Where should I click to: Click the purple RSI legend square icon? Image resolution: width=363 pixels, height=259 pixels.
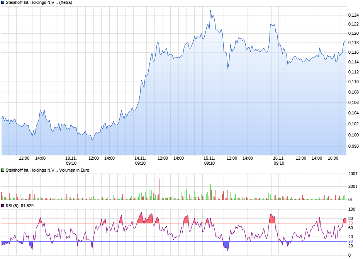(x=3, y=206)
